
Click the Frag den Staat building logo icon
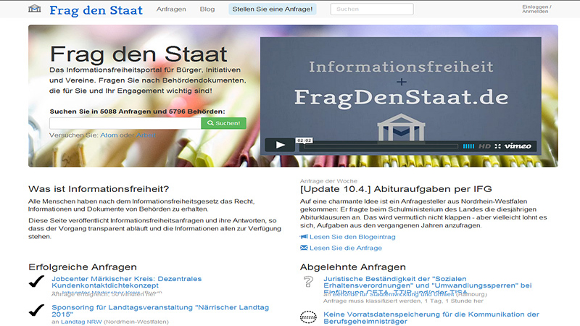click(x=34, y=9)
